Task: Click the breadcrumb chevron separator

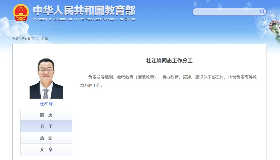Action: [x=38, y=39]
